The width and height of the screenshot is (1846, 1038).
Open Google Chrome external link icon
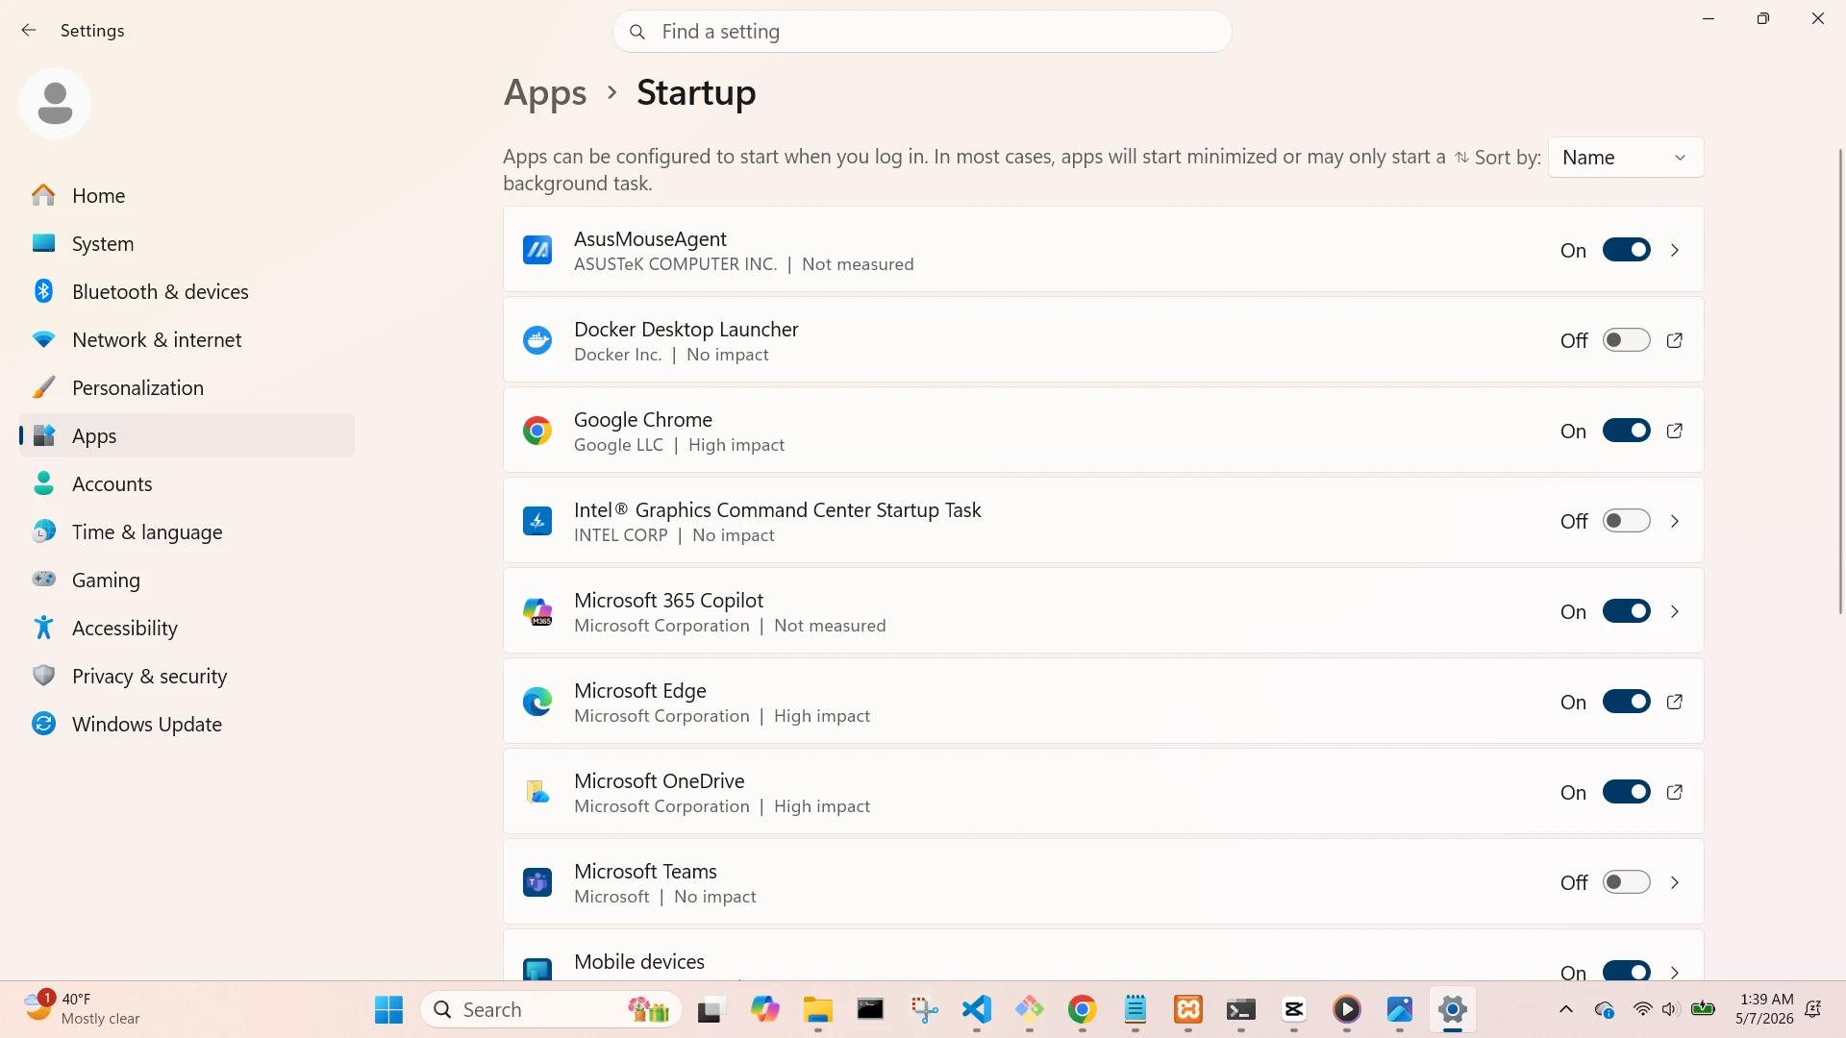[x=1675, y=431]
